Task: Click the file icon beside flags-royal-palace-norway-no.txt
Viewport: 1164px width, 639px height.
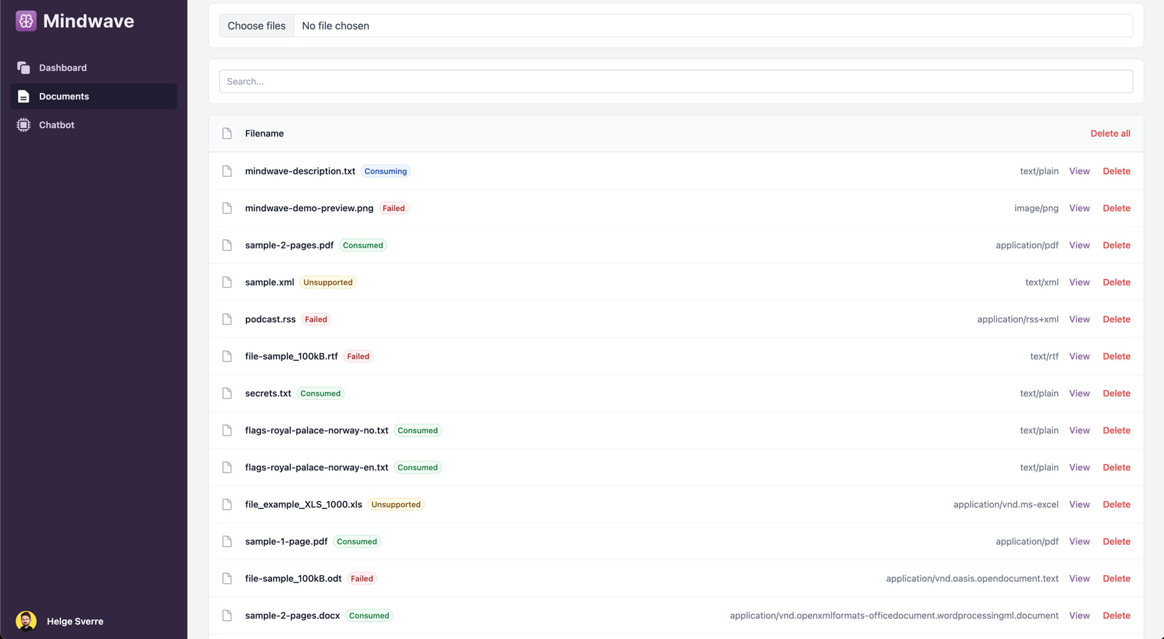Action: [227, 430]
